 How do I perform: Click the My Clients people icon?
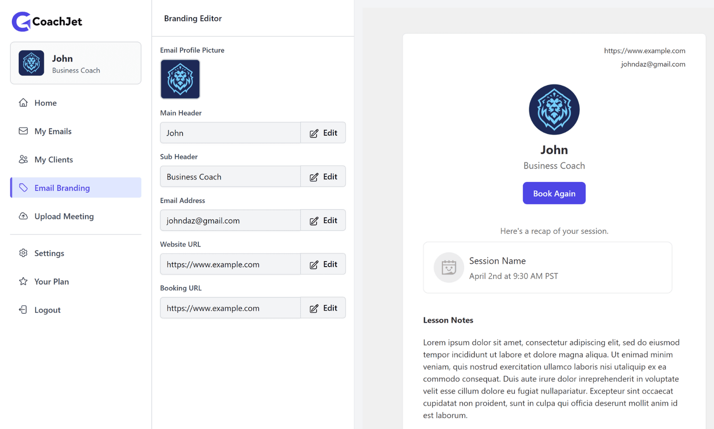(x=23, y=160)
